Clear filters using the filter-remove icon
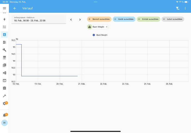 click(x=178, y=9)
